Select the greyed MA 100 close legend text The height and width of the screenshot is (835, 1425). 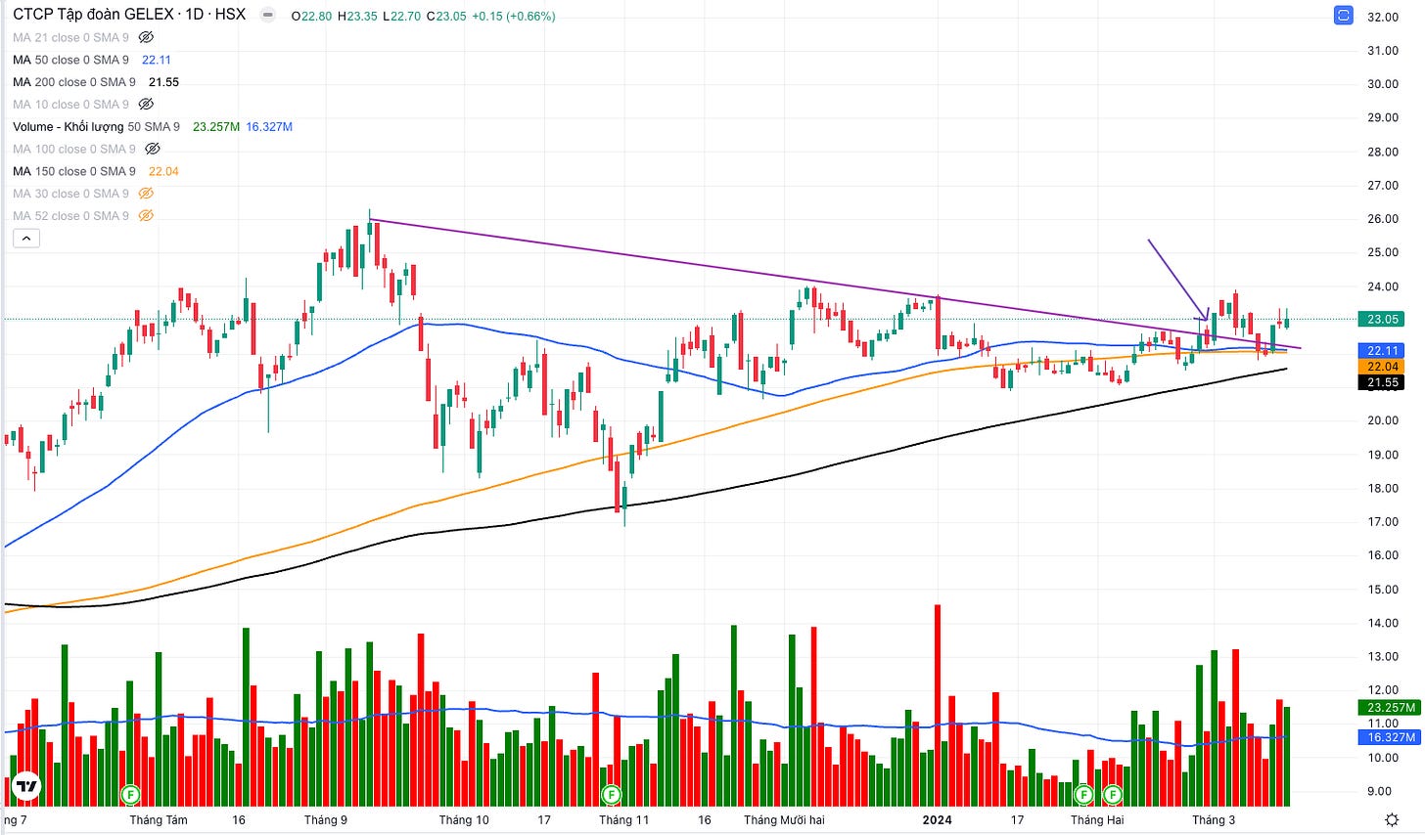coord(74,149)
